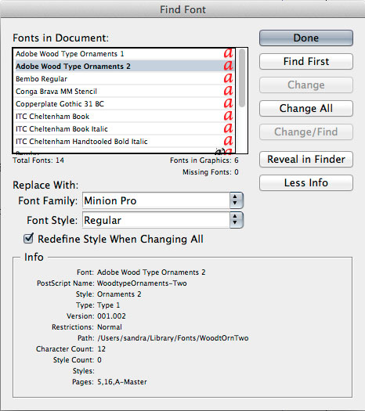
Task: Click the Change All button
Action: [x=306, y=108]
